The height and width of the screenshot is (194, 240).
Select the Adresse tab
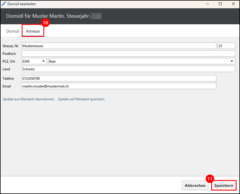pos(33,31)
